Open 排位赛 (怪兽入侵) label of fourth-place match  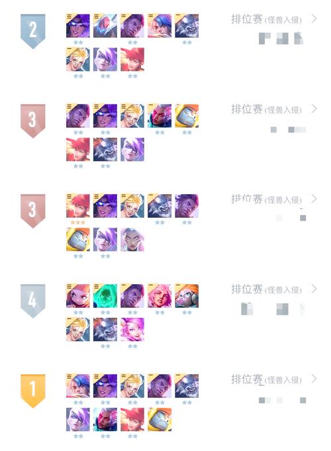click(x=266, y=289)
